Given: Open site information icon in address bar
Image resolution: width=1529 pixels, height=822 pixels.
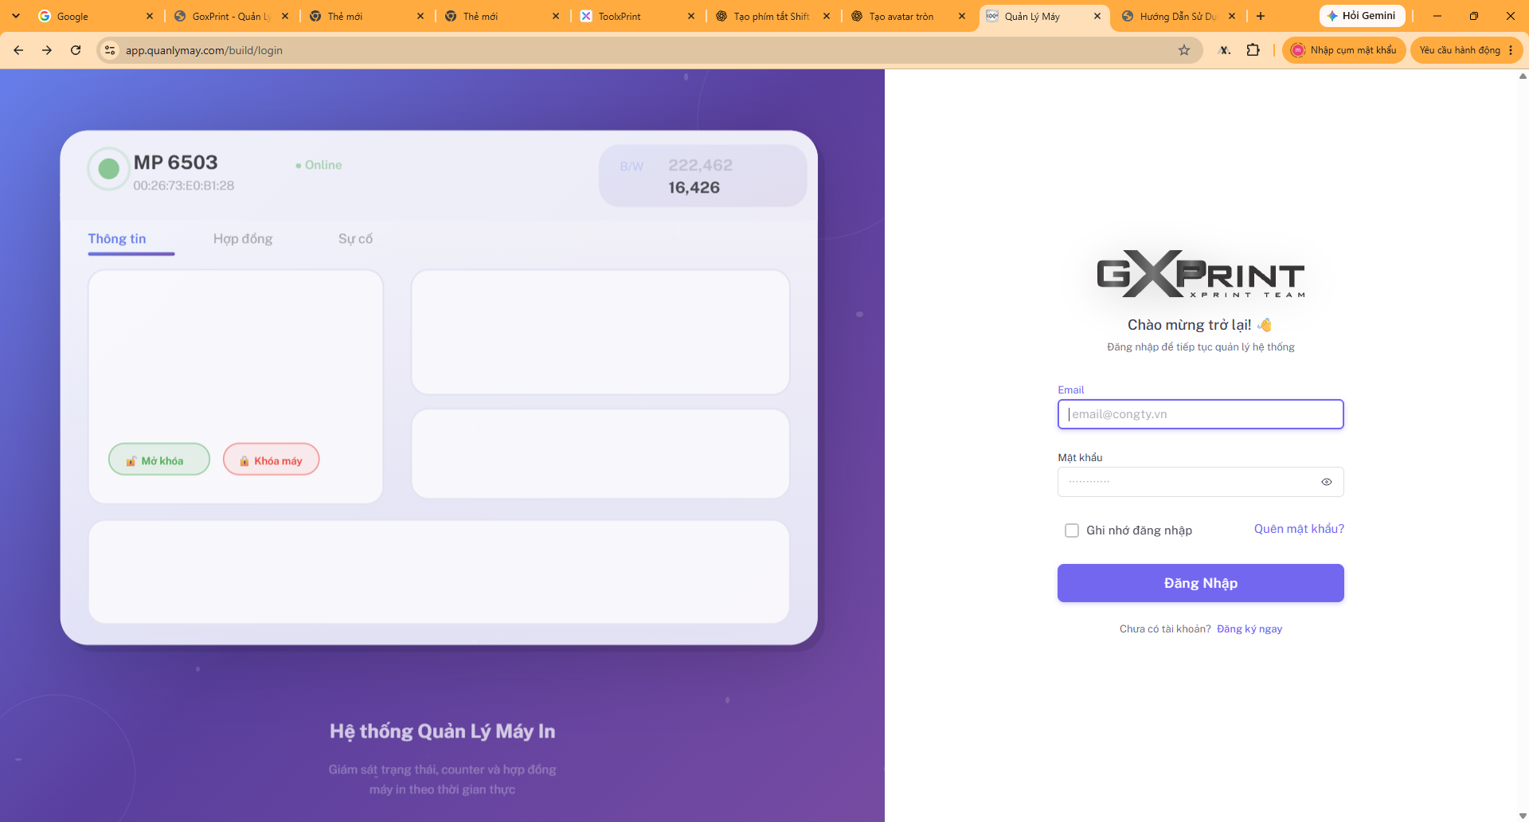Looking at the screenshot, I should [110, 50].
